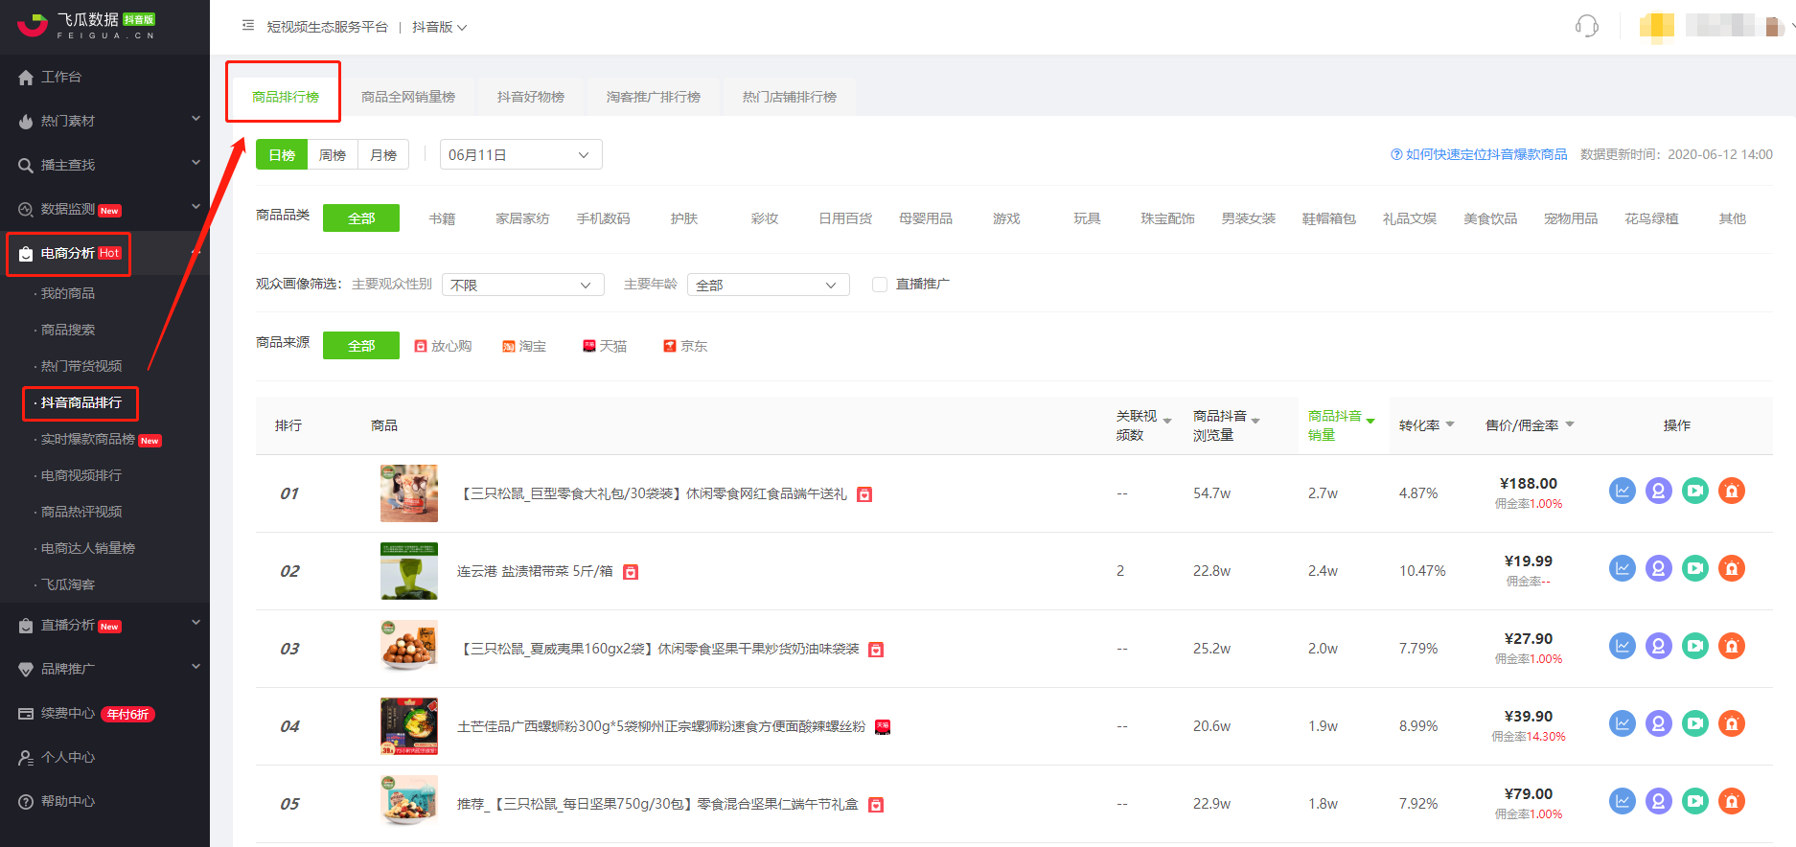Expand the 直播分析 sidebar menu
This screenshot has height=847, width=1796.
pos(104,625)
